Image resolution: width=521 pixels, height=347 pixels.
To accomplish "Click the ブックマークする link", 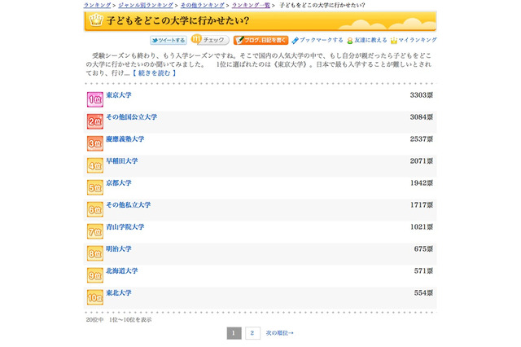I will click(x=322, y=40).
